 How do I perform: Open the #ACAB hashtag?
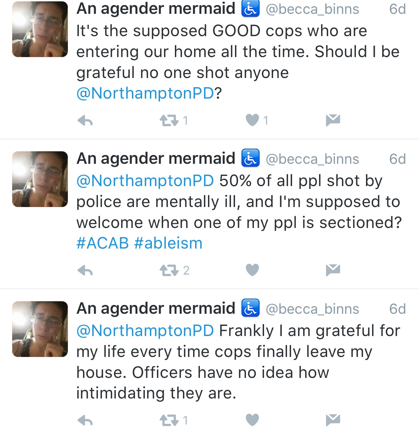coord(103,243)
